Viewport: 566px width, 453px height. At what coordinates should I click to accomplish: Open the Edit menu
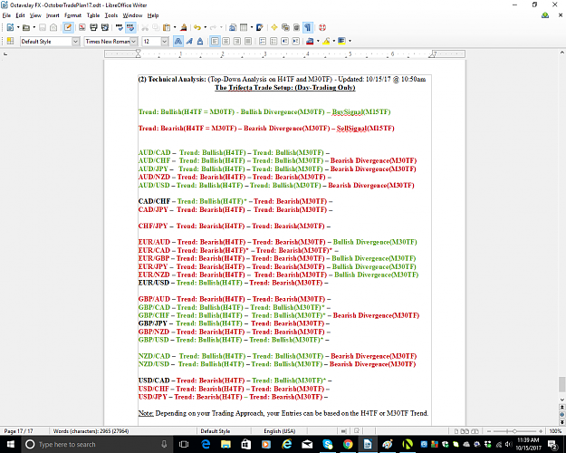(x=20, y=15)
